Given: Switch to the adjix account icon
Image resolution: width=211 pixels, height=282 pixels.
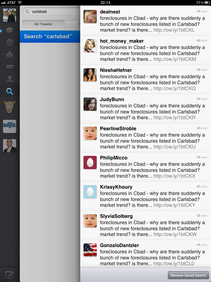Looking at the screenshot, I should [x=10, y=126].
